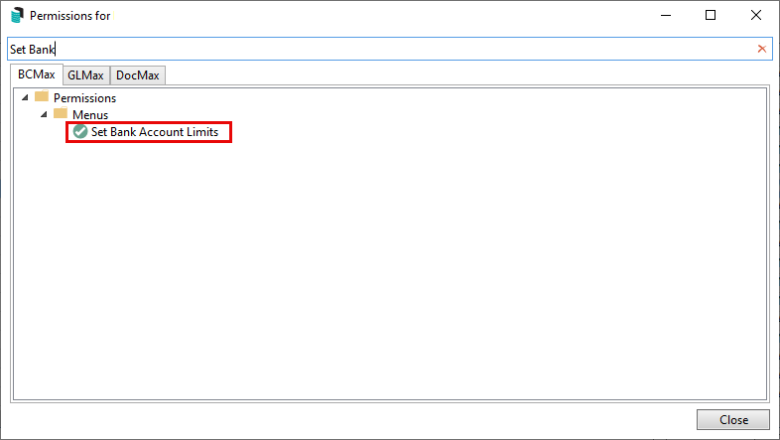This screenshot has height=440, width=780.
Task: Click the green checkmark beside Set Bank Account Limits
Action: click(x=80, y=131)
